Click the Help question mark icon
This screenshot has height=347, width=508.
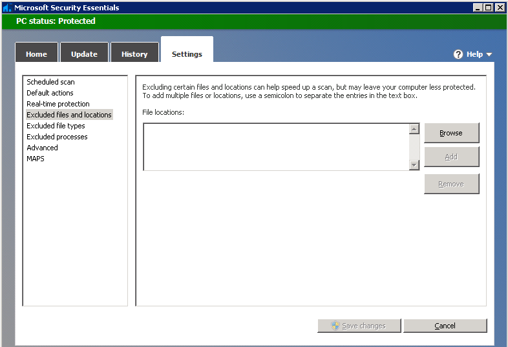(458, 54)
